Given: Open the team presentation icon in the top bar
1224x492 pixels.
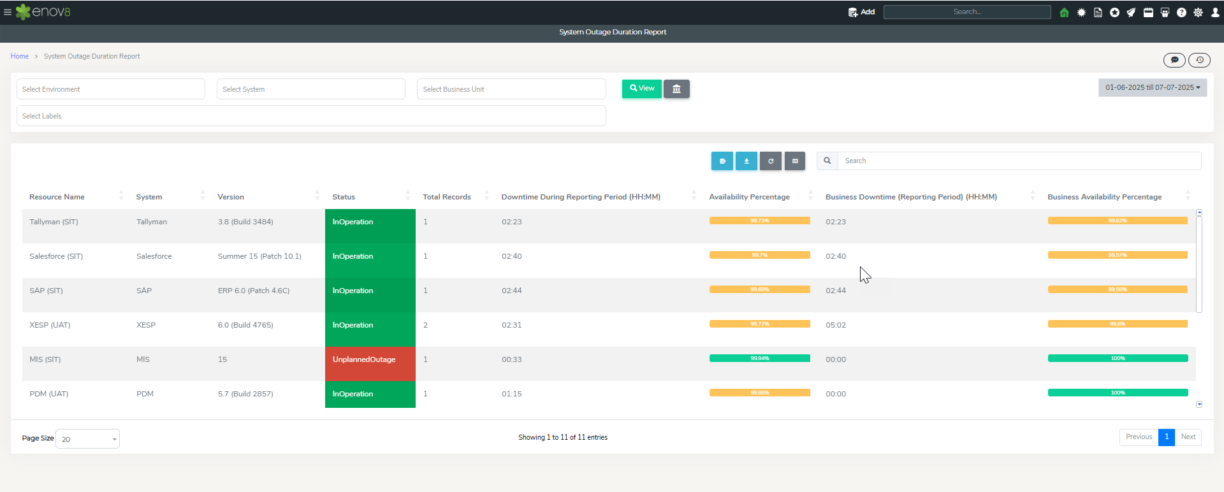Looking at the screenshot, I should point(1165,12).
